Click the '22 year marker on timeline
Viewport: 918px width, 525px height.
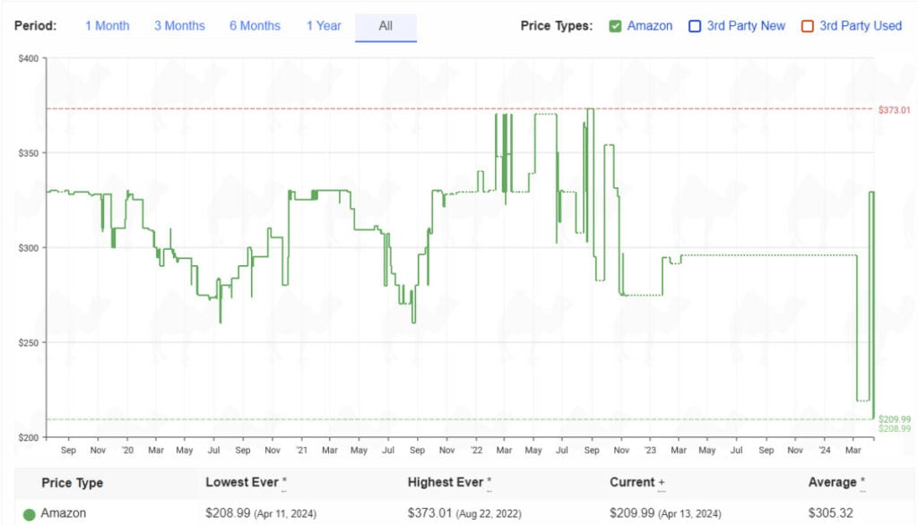coord(475,451)
